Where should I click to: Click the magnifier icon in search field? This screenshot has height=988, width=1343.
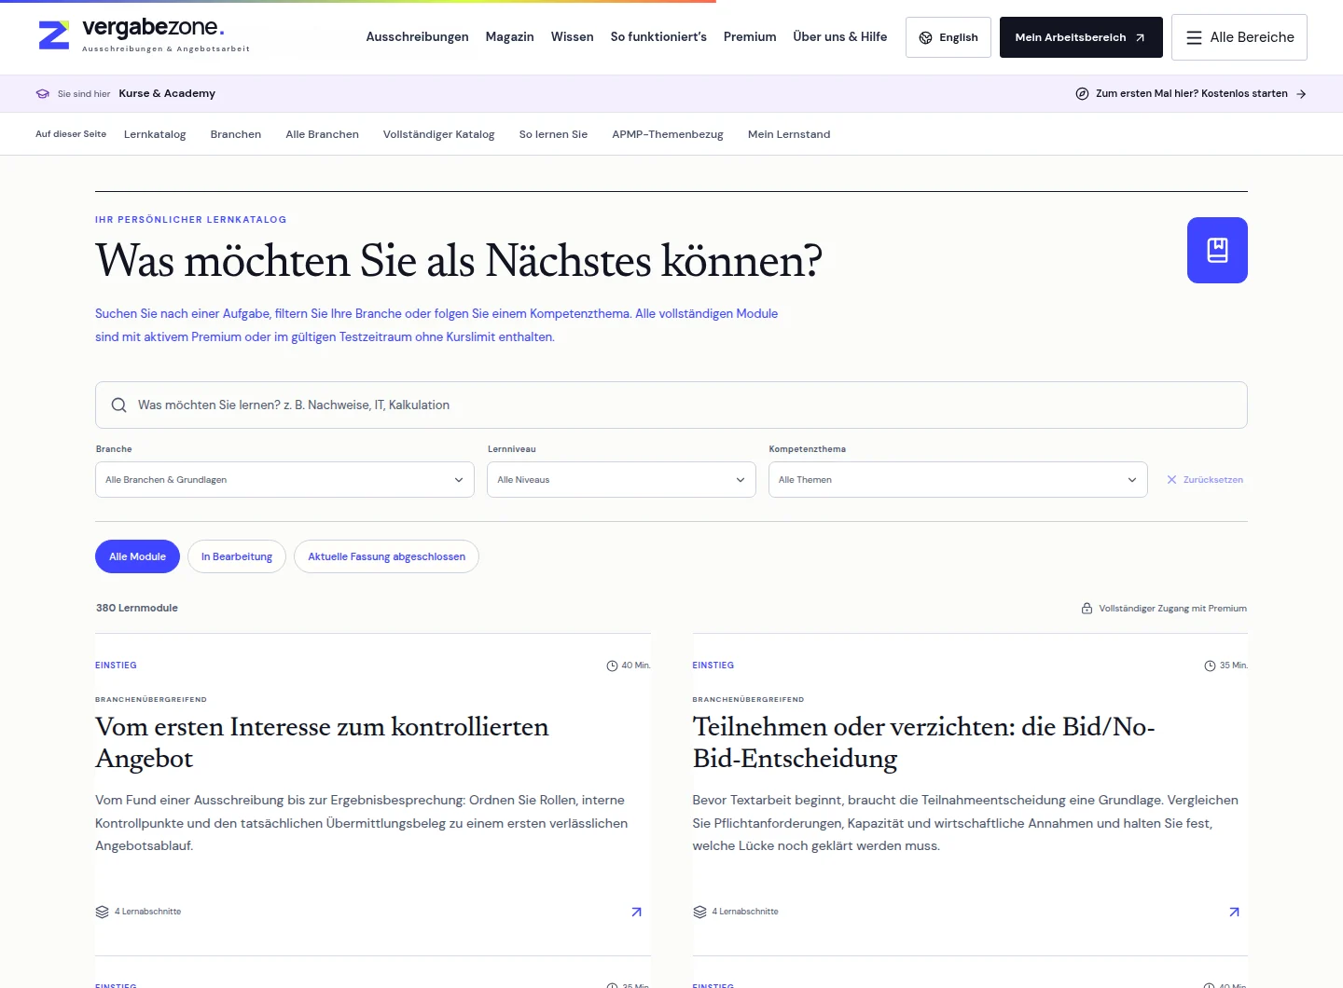pyautogui.click(x=118, y=405)
